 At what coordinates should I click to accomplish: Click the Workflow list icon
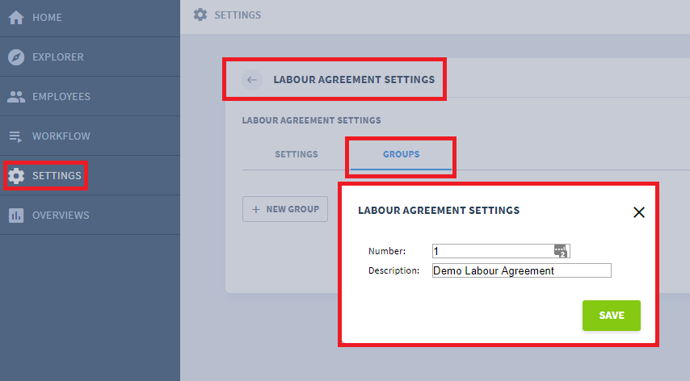click(x=15, y=136)
